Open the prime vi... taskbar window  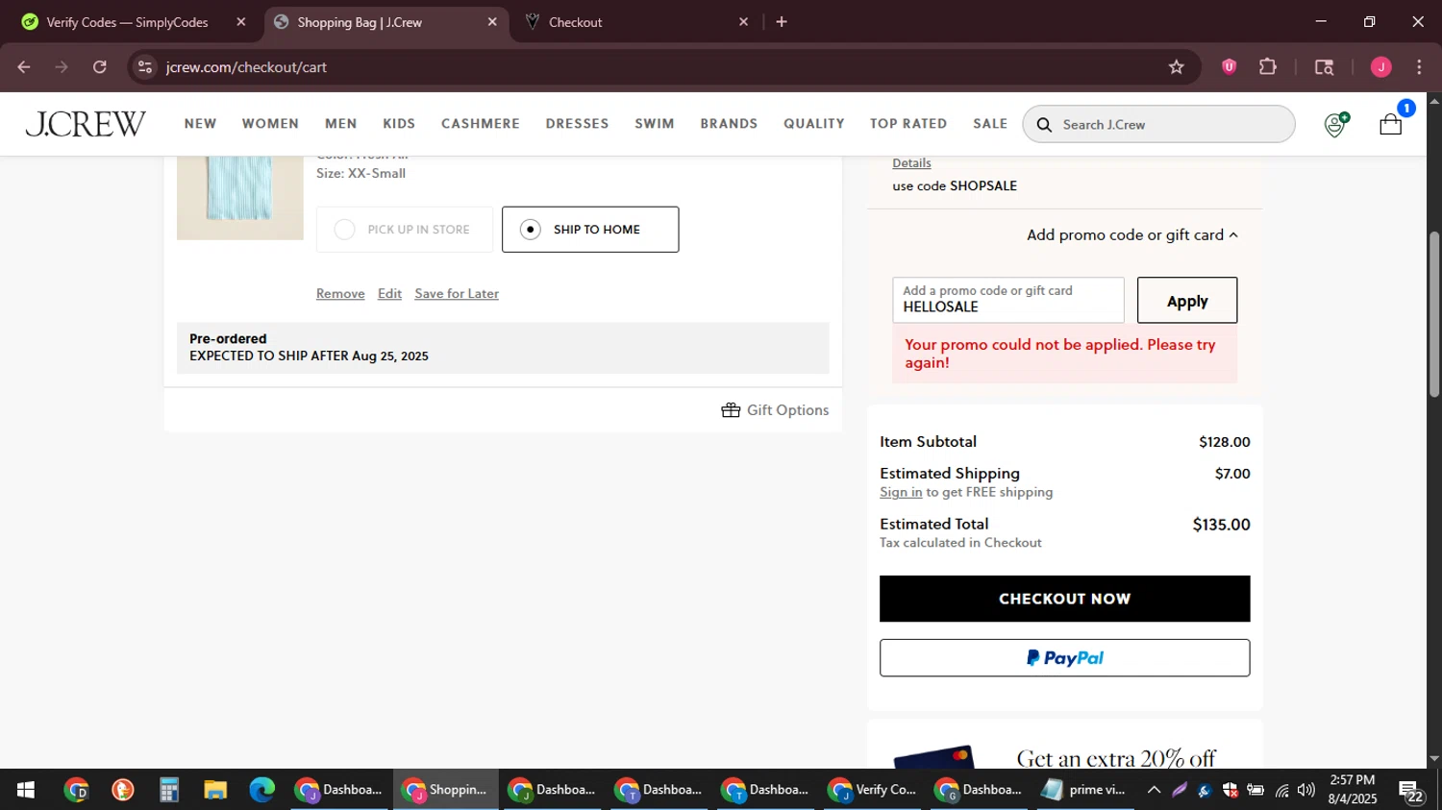point(1084,790)
